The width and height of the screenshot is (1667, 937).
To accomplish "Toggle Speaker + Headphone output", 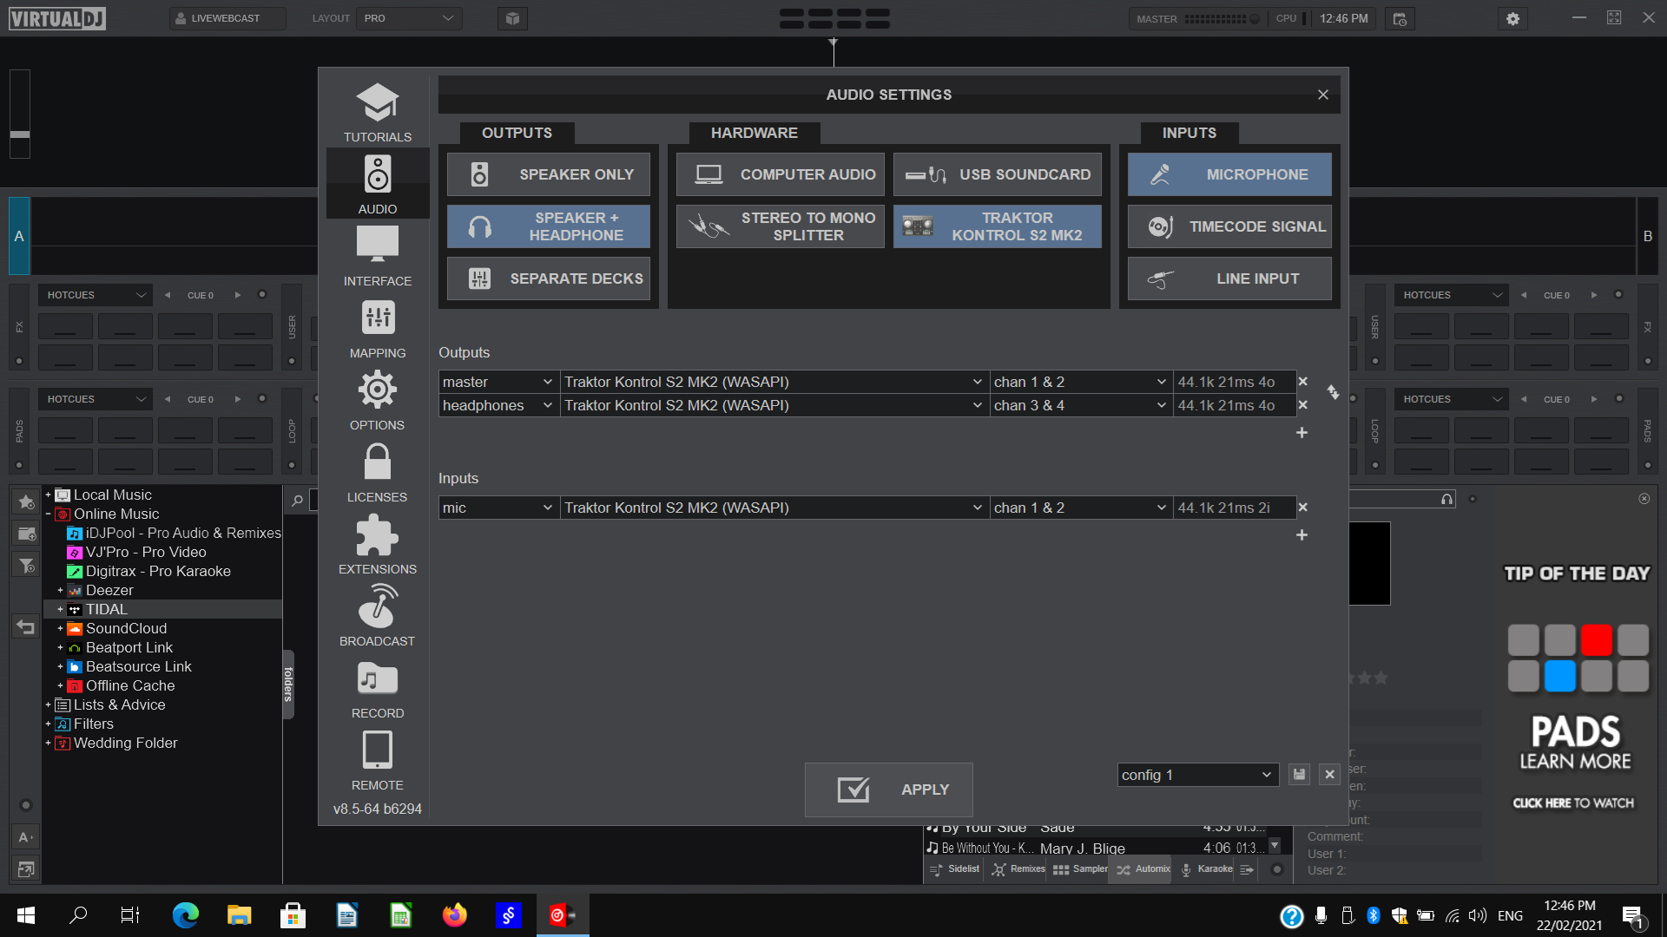I will point(548,226).
